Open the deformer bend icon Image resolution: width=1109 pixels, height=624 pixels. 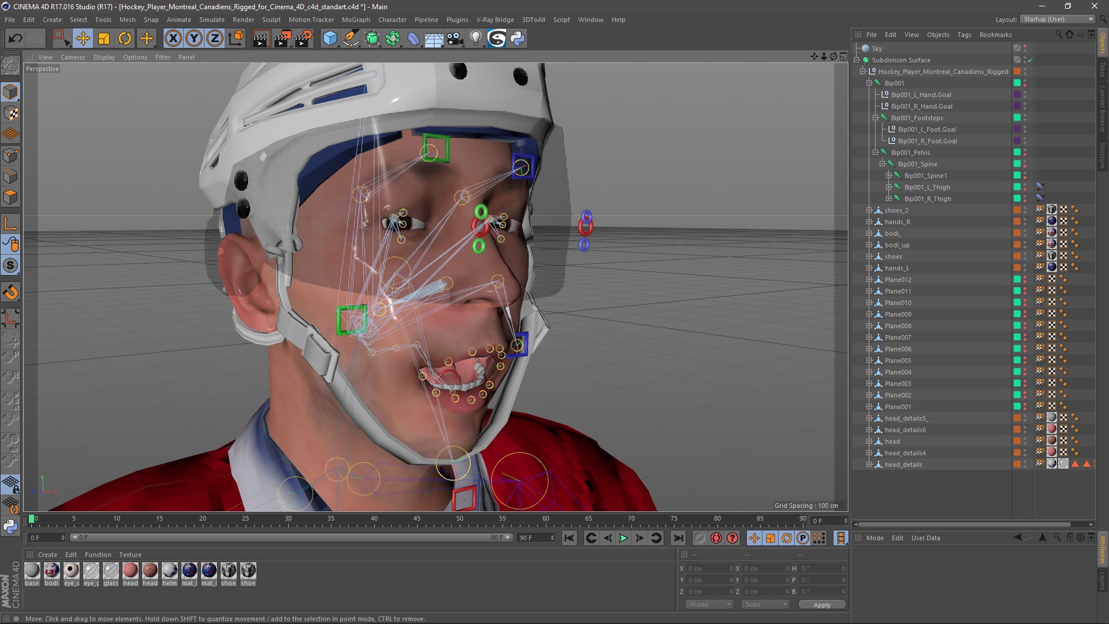(x=414, y=39)
